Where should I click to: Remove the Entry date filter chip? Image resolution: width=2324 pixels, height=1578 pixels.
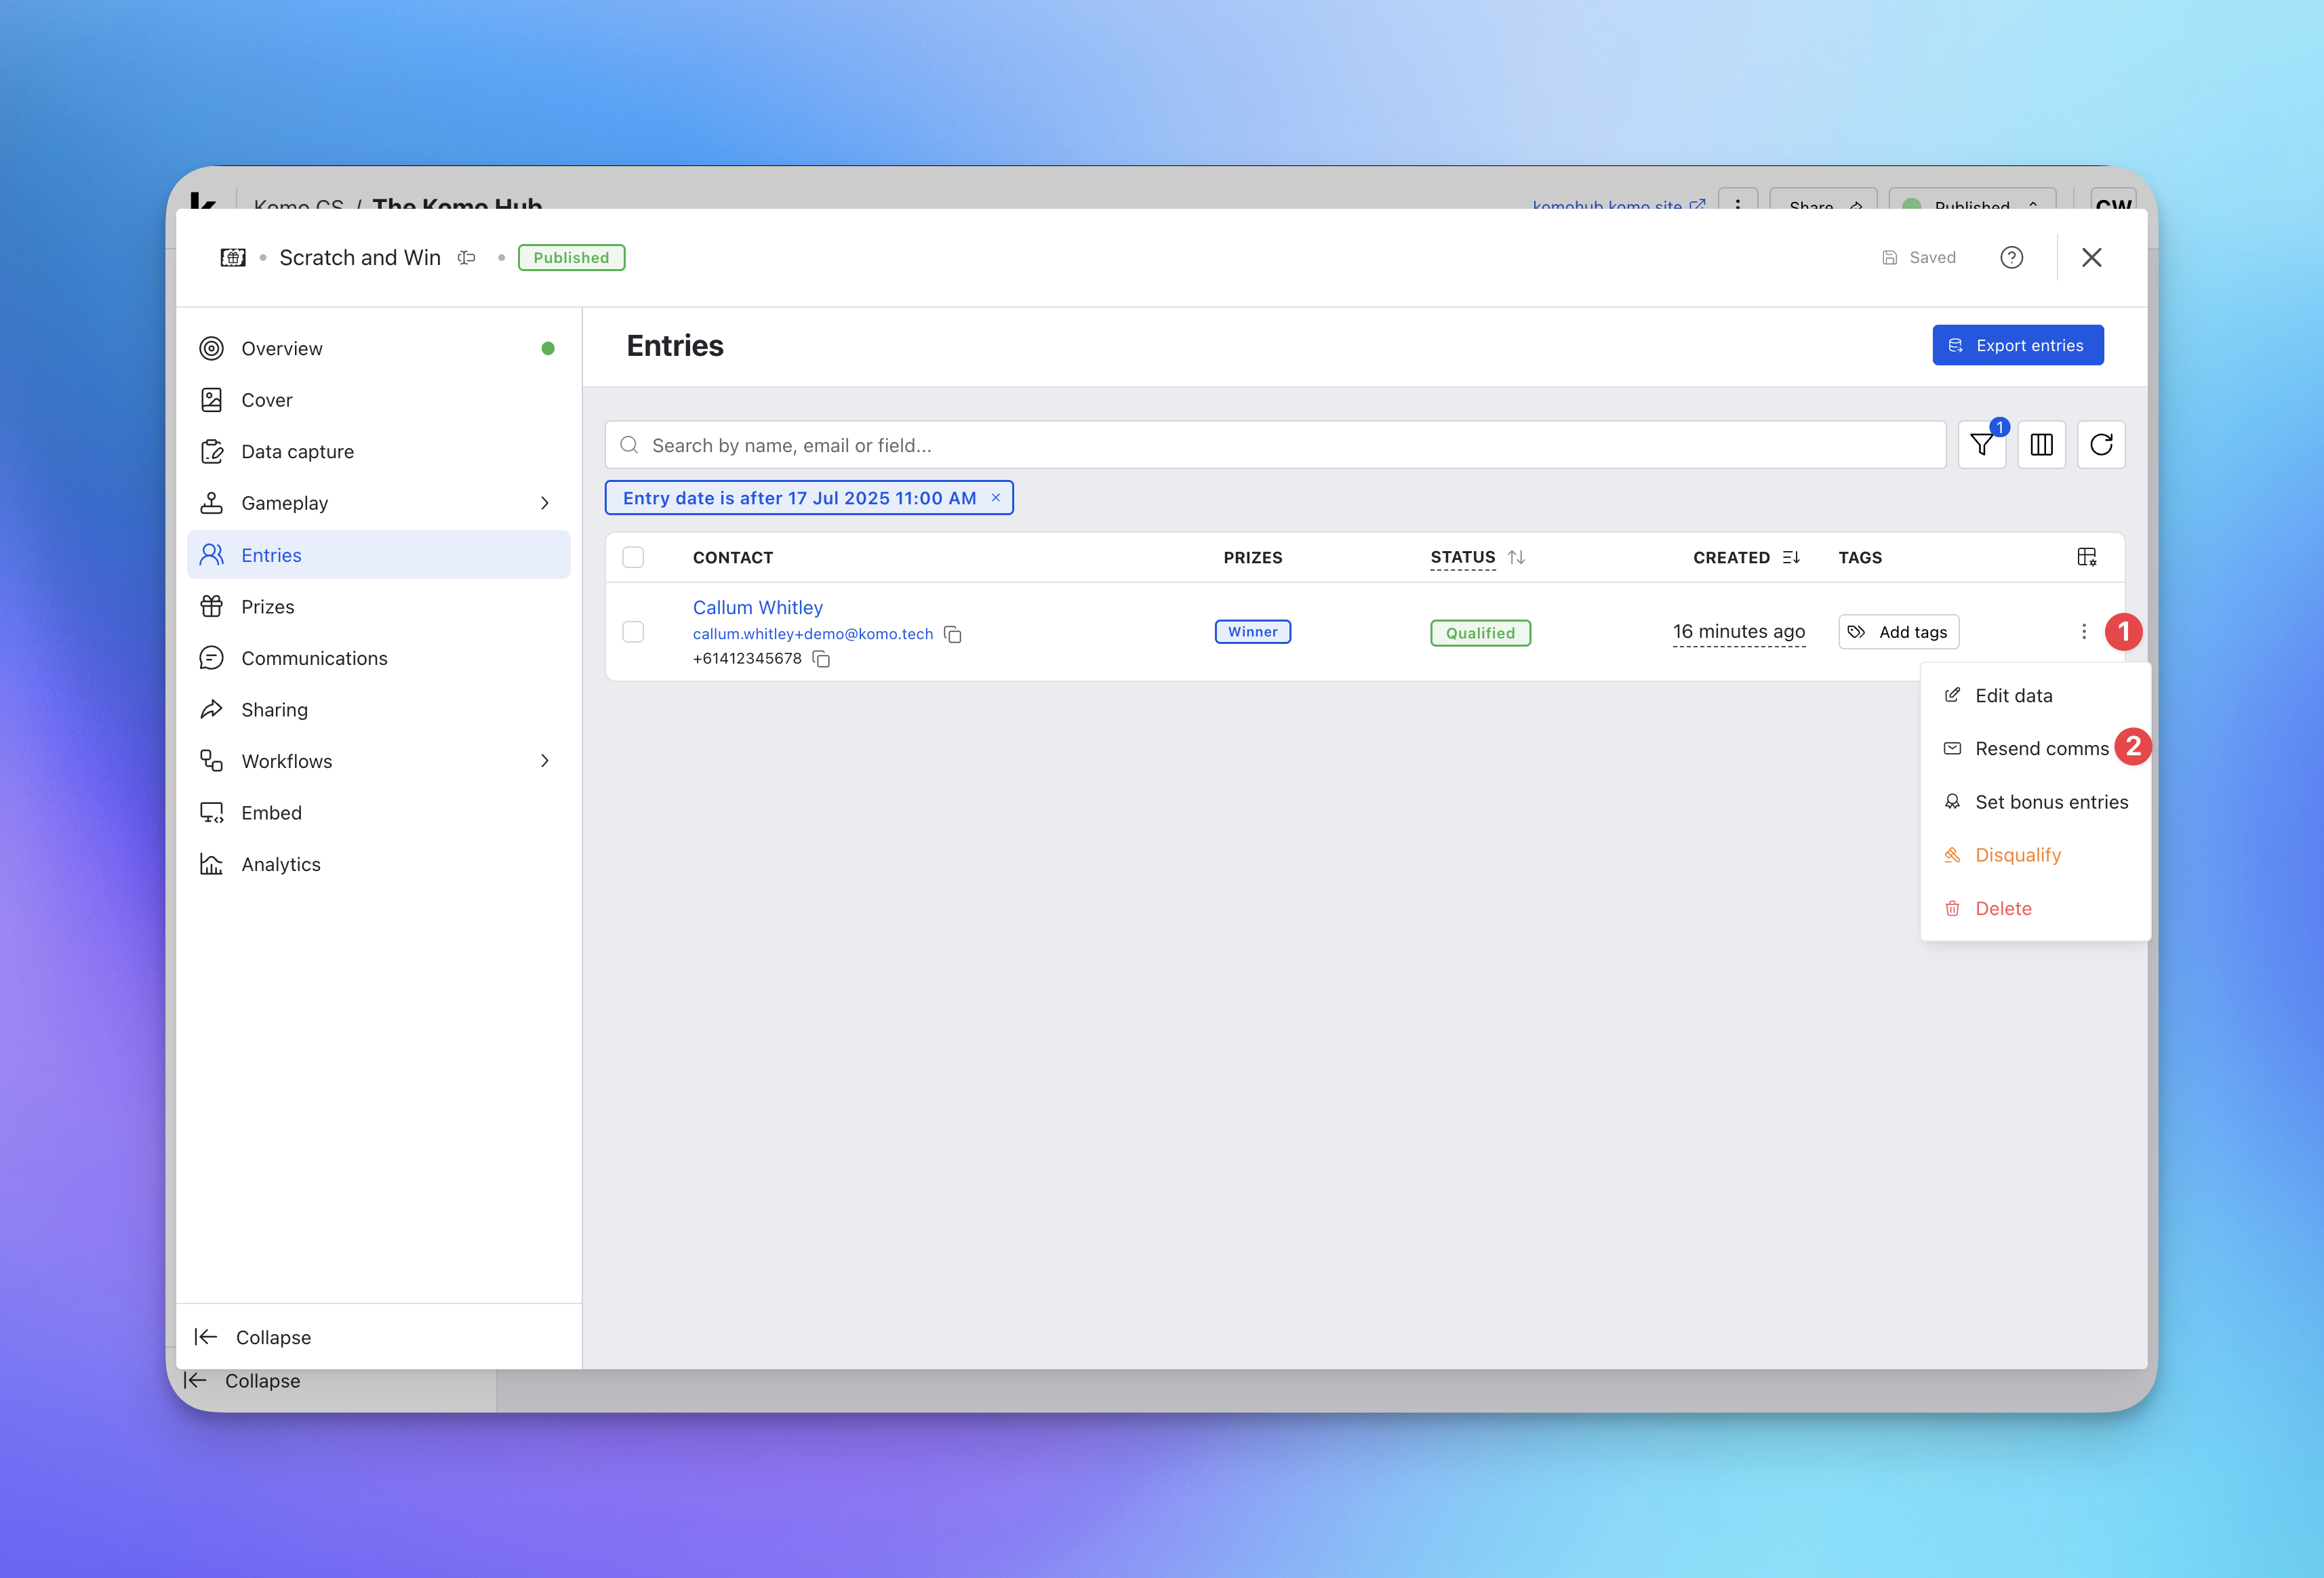coord(996,498)
